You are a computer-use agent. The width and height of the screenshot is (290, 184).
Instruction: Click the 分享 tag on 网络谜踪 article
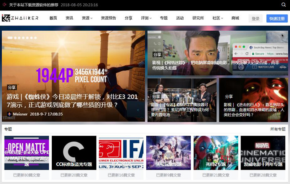point(157,54)
